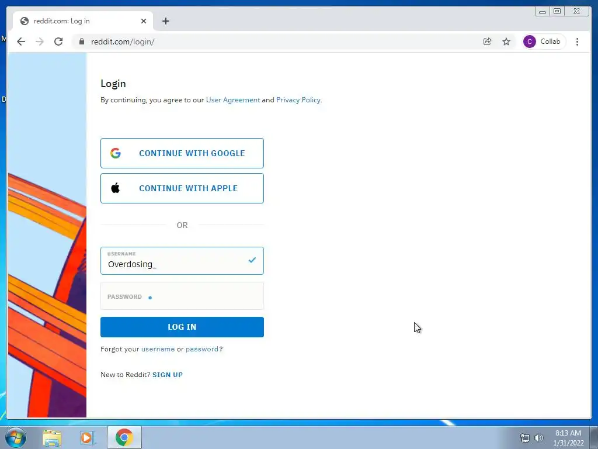Click the Login heading text
Viewport: 598px width, 449px height.
[x=113, y=84]
